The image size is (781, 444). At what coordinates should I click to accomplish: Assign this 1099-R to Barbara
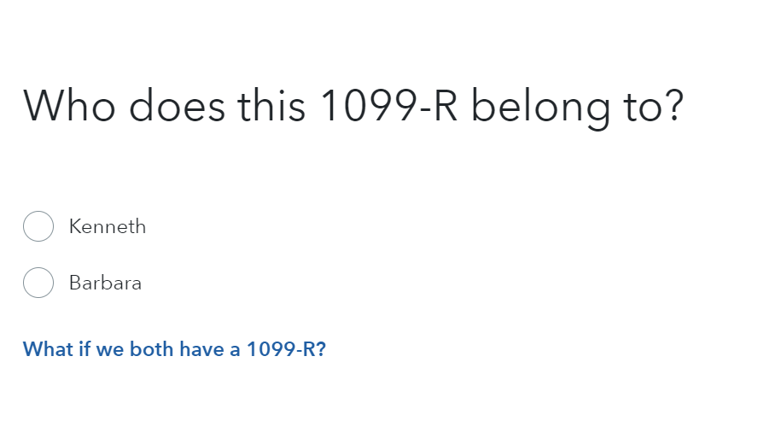tap(38, 283)
